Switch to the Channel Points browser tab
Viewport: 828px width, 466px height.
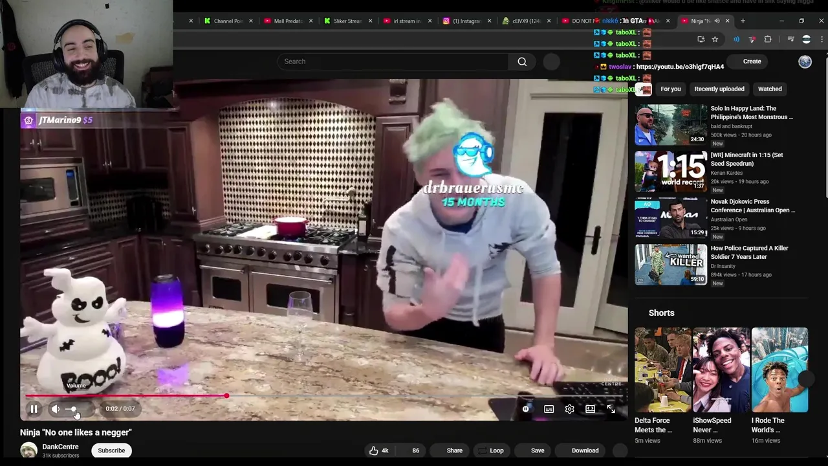(x=228, y=21)
